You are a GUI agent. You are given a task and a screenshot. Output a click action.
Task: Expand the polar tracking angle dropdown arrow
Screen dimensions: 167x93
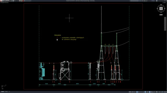pos(140,92)
